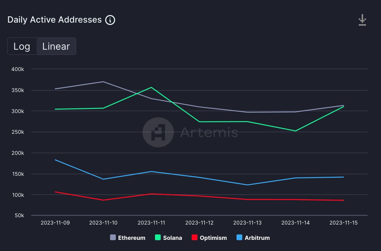
Task: Switch chart scale to Log
Action: [22, 46]
